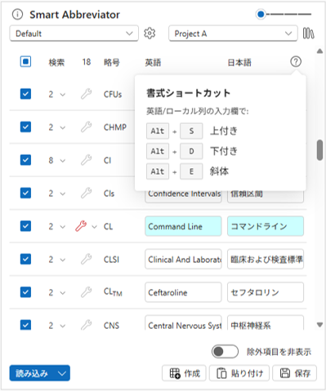The width and height of the screenshot is (326, 391).
Task: Click the CNS abbreviation text
Action: [x=111, y=326]
